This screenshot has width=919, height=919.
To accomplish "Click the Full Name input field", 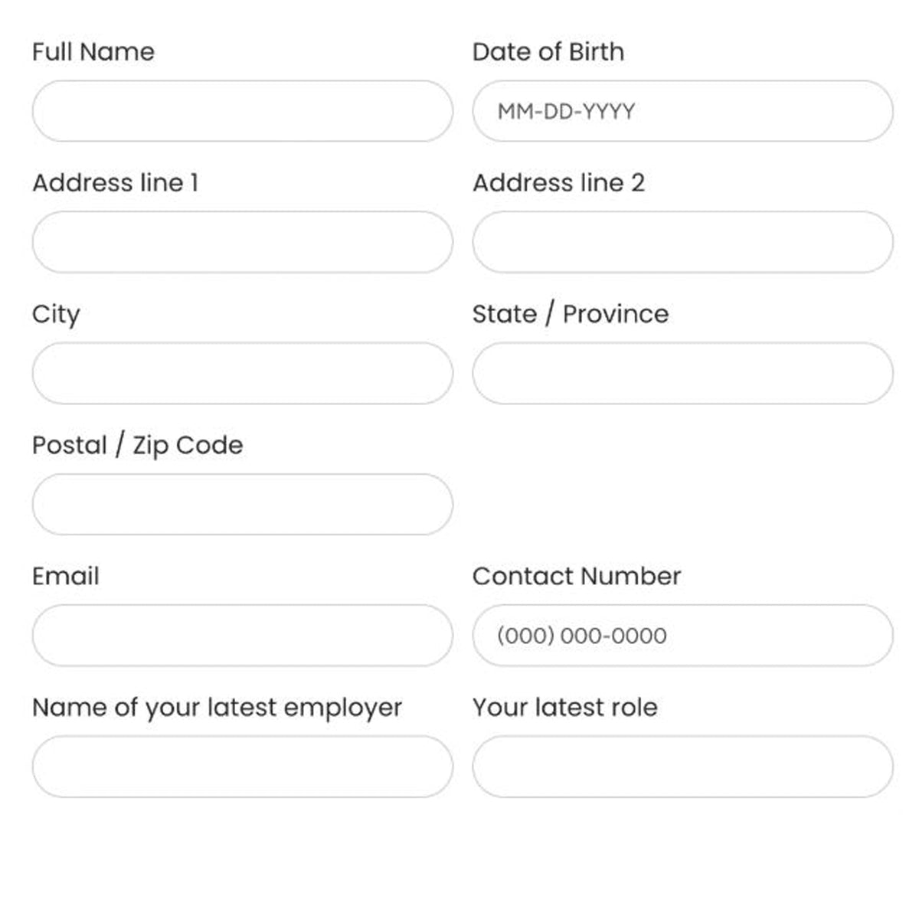I will [242, 111].
